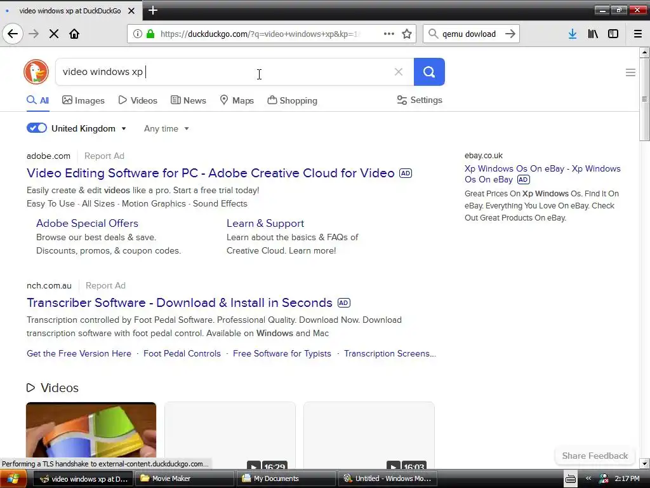Click the green padlock security icon
This screenshot has width=650, height=488.
click(150, 34)
